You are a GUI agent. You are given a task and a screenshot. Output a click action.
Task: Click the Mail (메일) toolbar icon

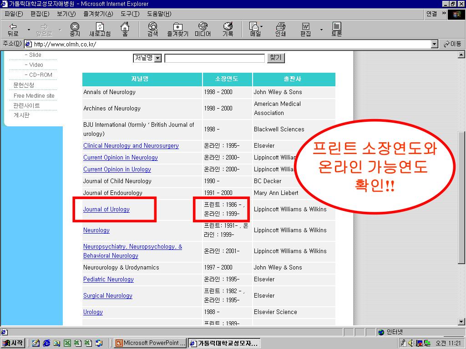[x=254, y=30]
